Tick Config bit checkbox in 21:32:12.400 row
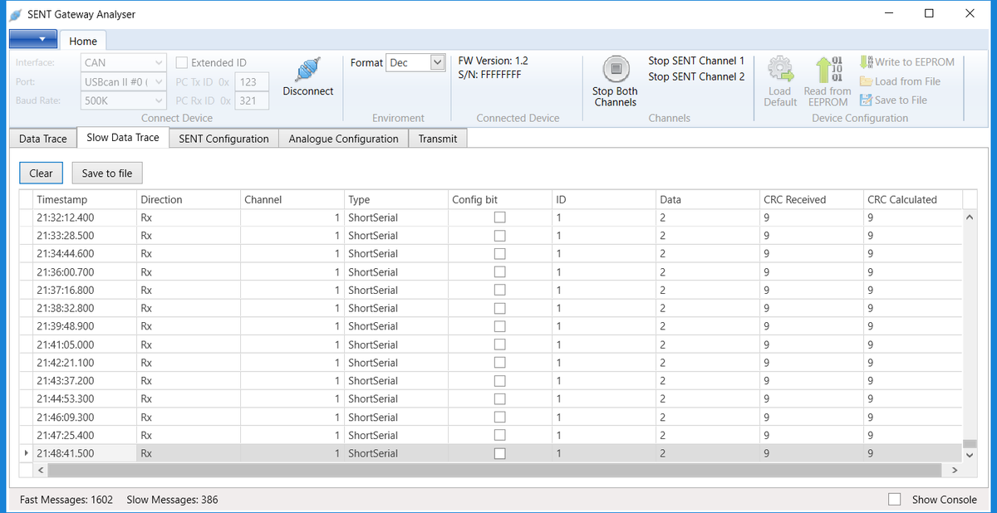 point(499,217)
